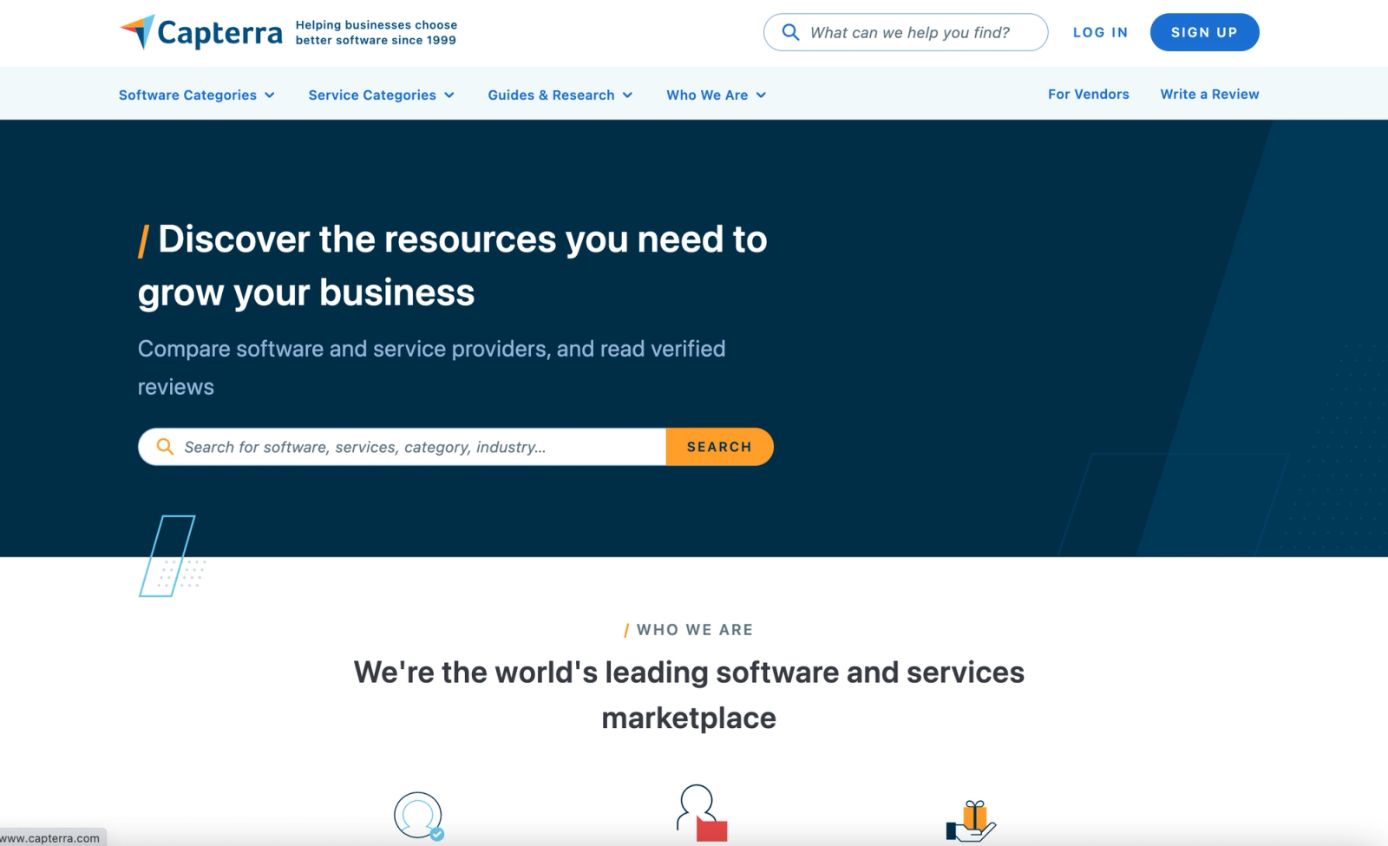
Task: Click the magnifying glass checkmark illustration
Action: tap(419, 816)
